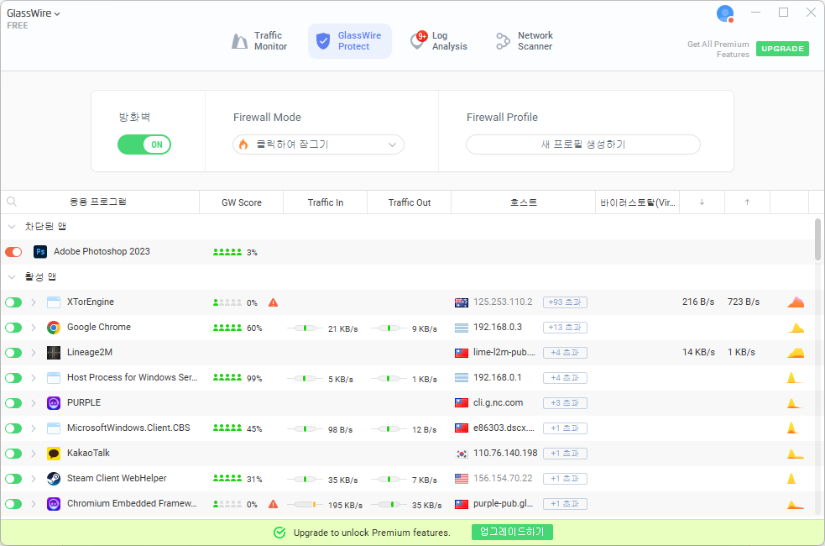This screenshot has width=825, height=546.
Task: Click the Australian flag next to 125.253.110.2
Action: click(462, 302)
